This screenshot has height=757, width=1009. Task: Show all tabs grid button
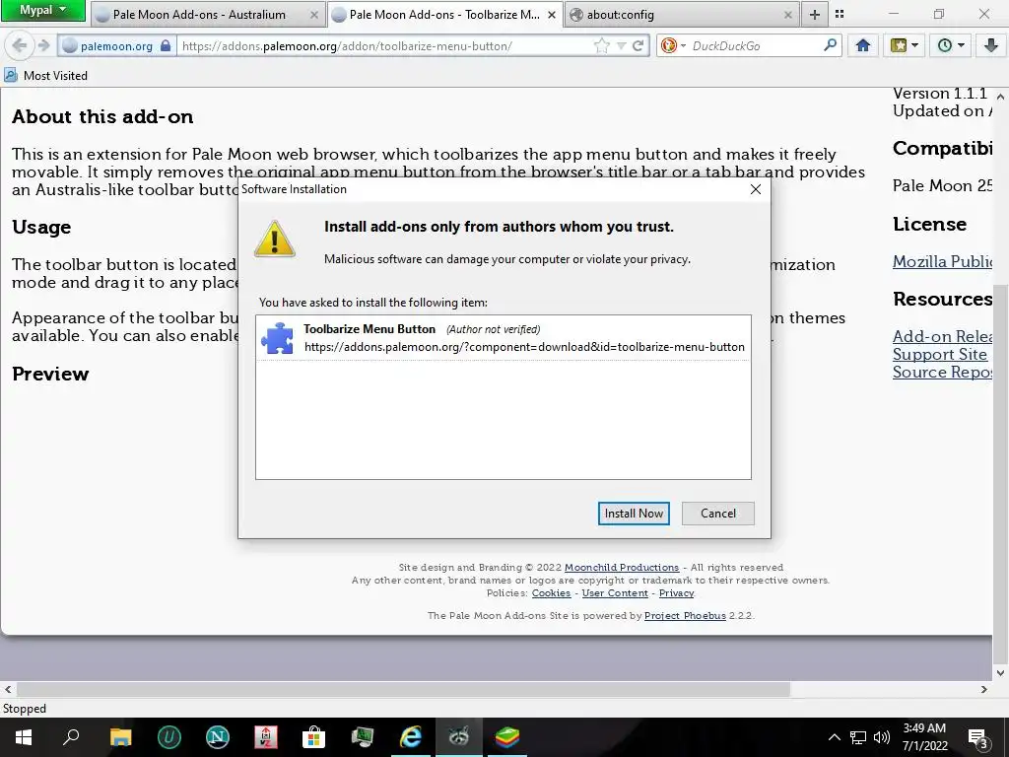(x=840, y=14)
